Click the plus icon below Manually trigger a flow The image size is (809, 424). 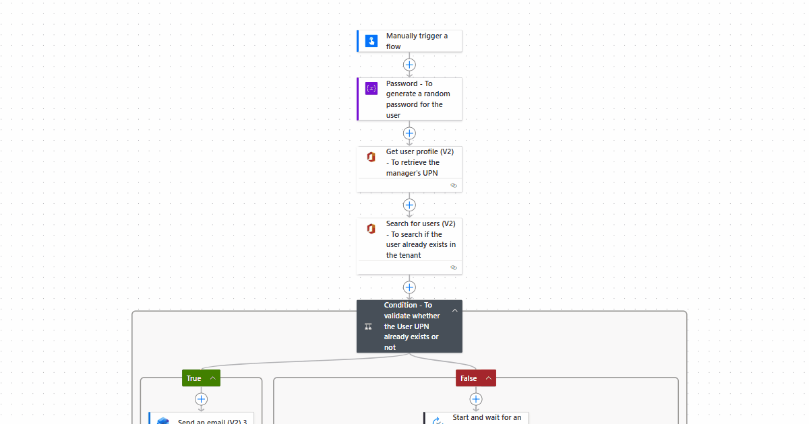click(409, 65)
